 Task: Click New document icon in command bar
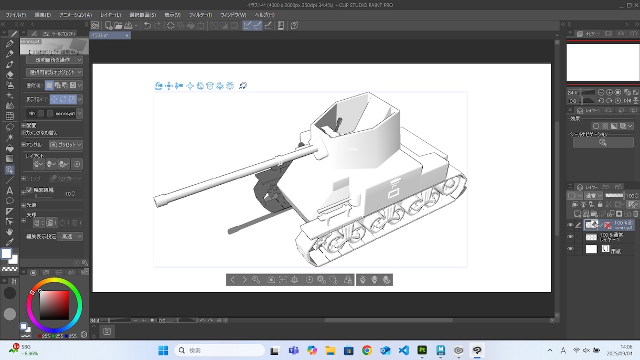coord(108,25)
